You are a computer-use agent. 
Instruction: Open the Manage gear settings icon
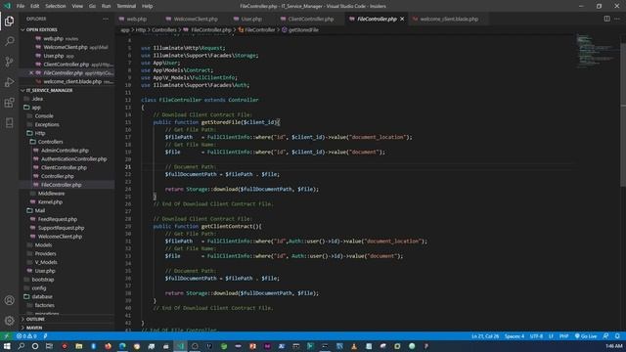pyautogui.click(x=9, y=321)
